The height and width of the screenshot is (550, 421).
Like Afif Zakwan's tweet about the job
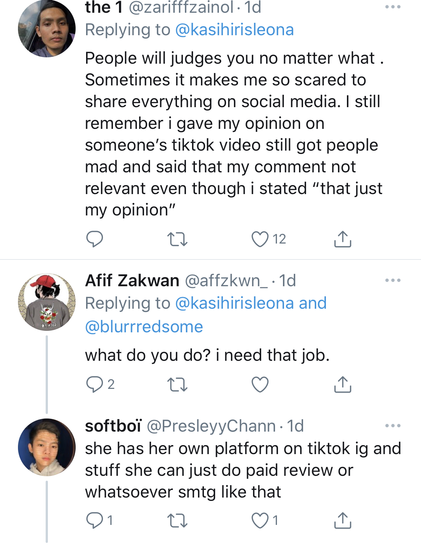click(x=260, y=384)
